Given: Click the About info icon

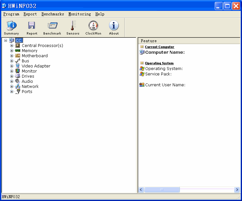Looking at the screenshot, I should click(114, 26).
